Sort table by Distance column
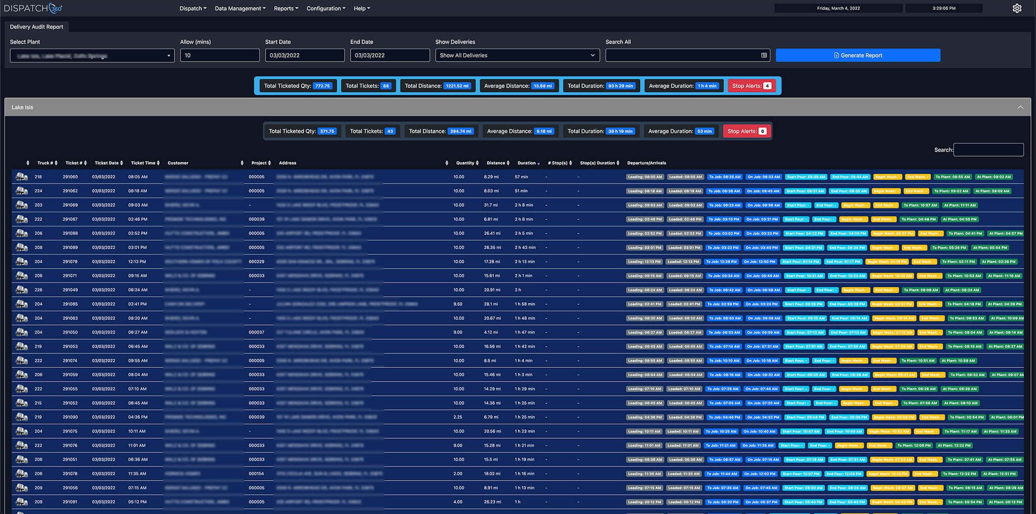The height and width of the screenshot is (514, 1036). coord(498,163)
